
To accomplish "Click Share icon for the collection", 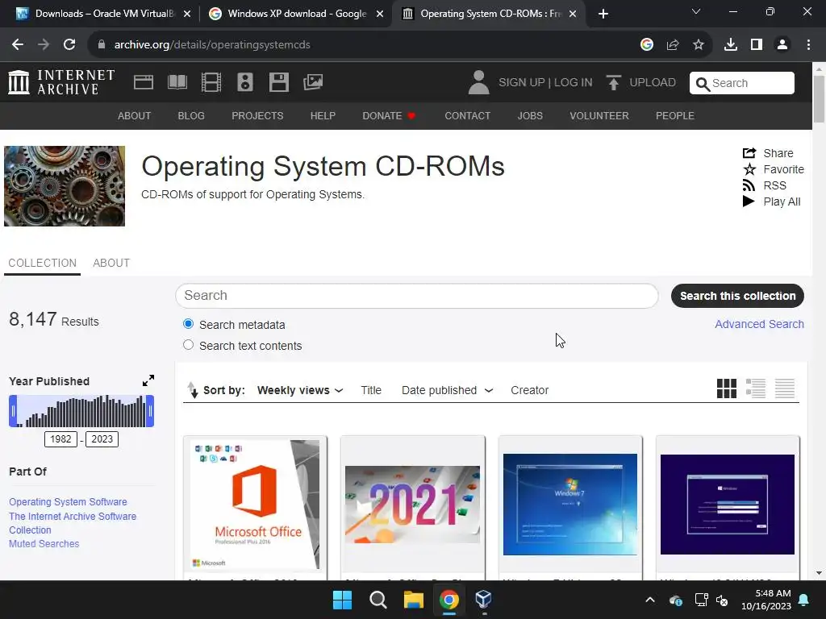I will point(749,153).
